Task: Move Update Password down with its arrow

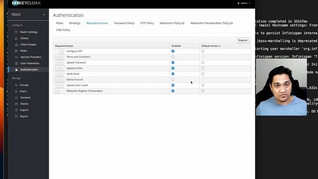Action: point(62,63)
